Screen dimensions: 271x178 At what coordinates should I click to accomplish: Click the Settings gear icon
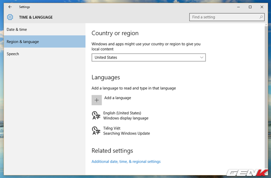pyautogui.click(x=10, y=17)
